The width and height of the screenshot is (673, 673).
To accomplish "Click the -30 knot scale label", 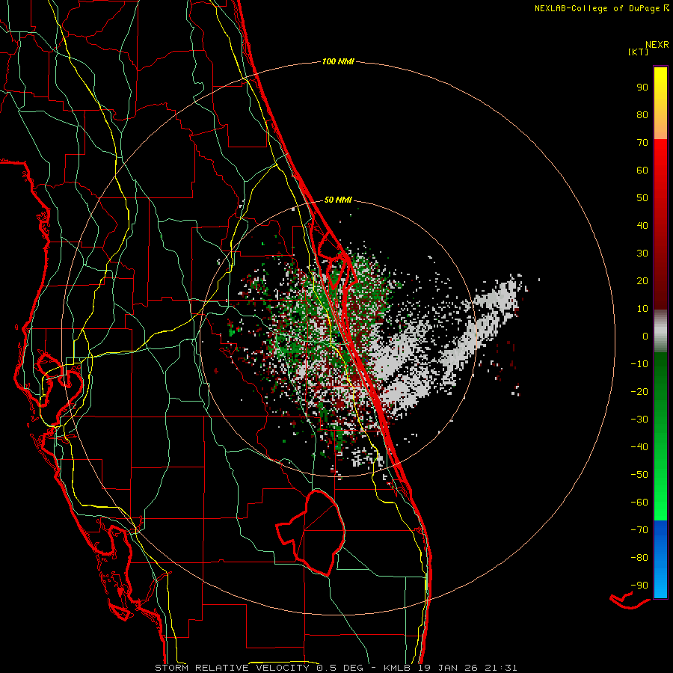I will click(x=639, y=420).
